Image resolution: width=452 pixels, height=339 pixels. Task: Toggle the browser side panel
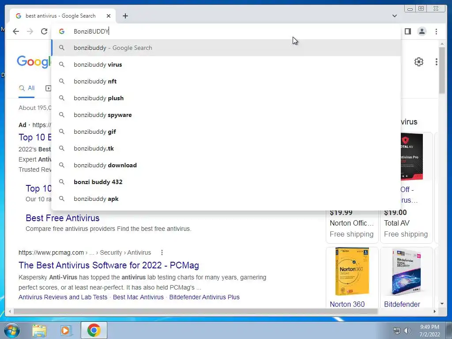click(x=407, y=31)
